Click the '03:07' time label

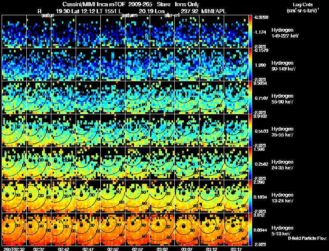(187, 249)
